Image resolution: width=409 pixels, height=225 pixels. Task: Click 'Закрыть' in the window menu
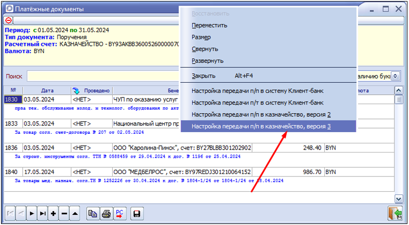[x=203, y=76]
